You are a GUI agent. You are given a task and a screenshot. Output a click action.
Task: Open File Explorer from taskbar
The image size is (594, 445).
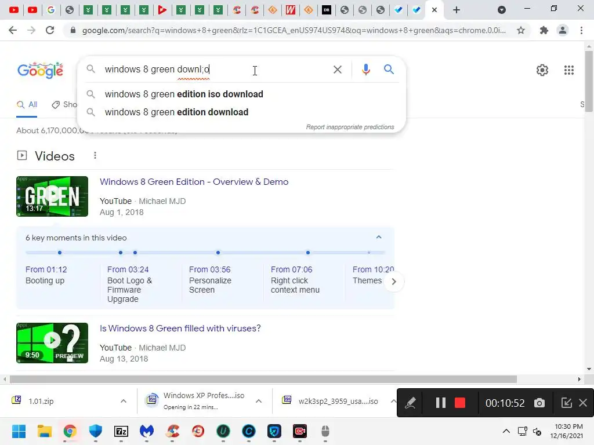point(44,431)
